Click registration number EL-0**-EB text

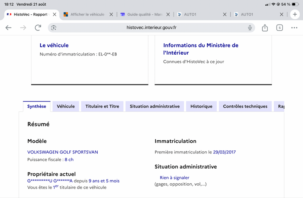tap(108, 54)
